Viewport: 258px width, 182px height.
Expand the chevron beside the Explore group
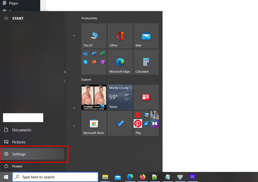74,108
